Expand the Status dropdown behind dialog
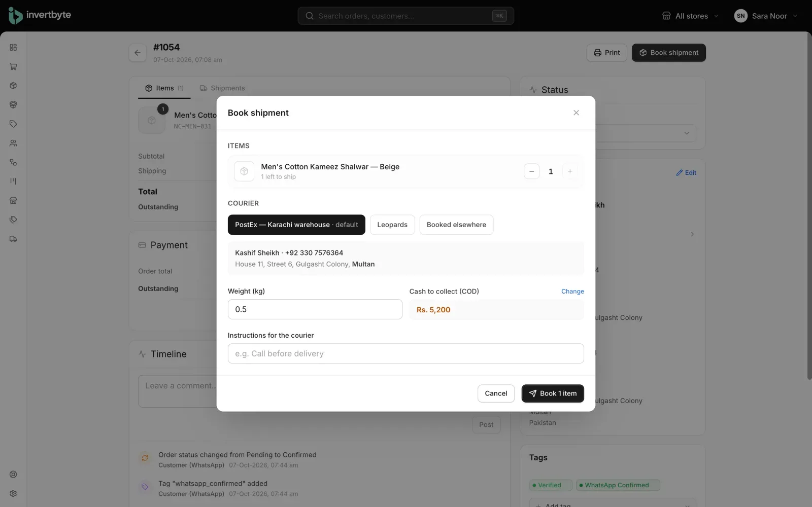The image size is (812, 507). [x=686, y=133]
